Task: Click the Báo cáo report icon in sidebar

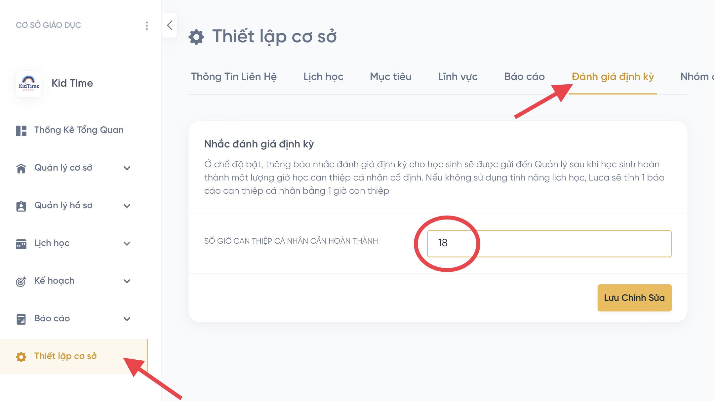Action: (x=21, y=319)
